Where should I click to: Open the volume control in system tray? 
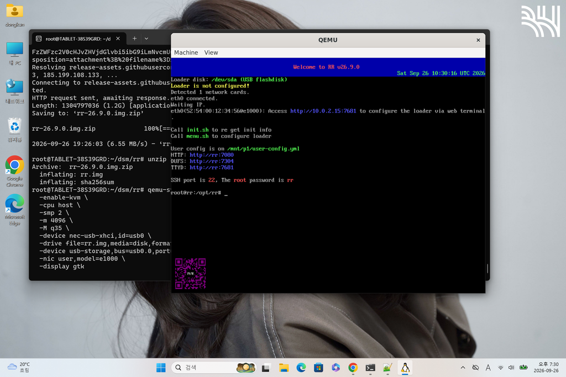(511, 367)
